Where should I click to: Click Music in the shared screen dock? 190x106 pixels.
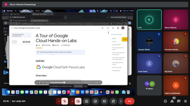coord(69,92)
